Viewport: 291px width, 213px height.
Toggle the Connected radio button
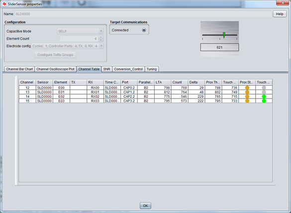tap(144, 30)
